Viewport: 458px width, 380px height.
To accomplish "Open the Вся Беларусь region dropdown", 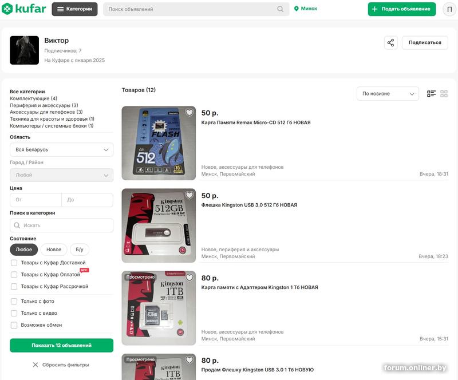I will pyautogui.click(x=61, y=149).
